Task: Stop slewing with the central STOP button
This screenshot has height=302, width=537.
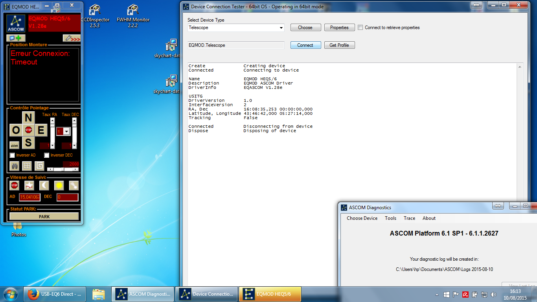Action: point(28,130)
